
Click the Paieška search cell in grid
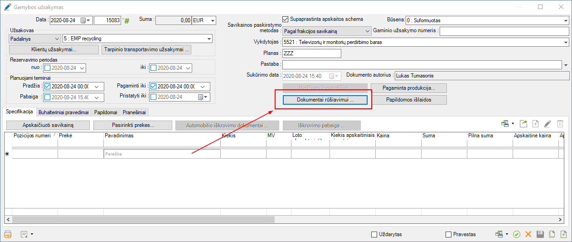tap(162, 154)
